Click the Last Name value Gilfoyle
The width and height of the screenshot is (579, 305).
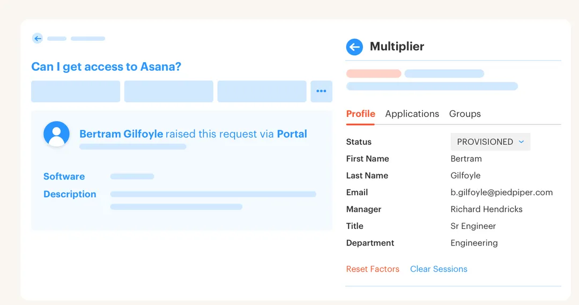(465, 175)
